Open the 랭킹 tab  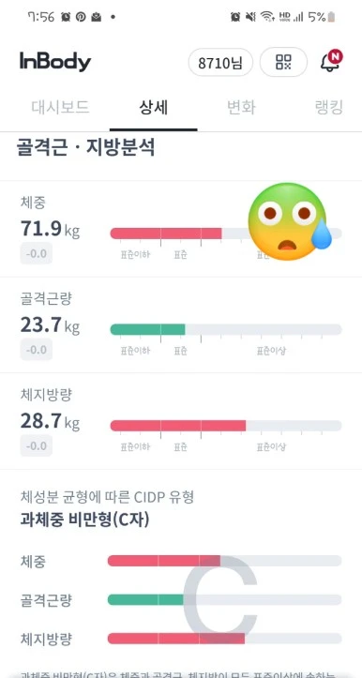coord(329,107)
